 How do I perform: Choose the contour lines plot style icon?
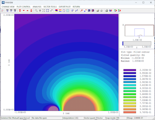tap(60, 11)
